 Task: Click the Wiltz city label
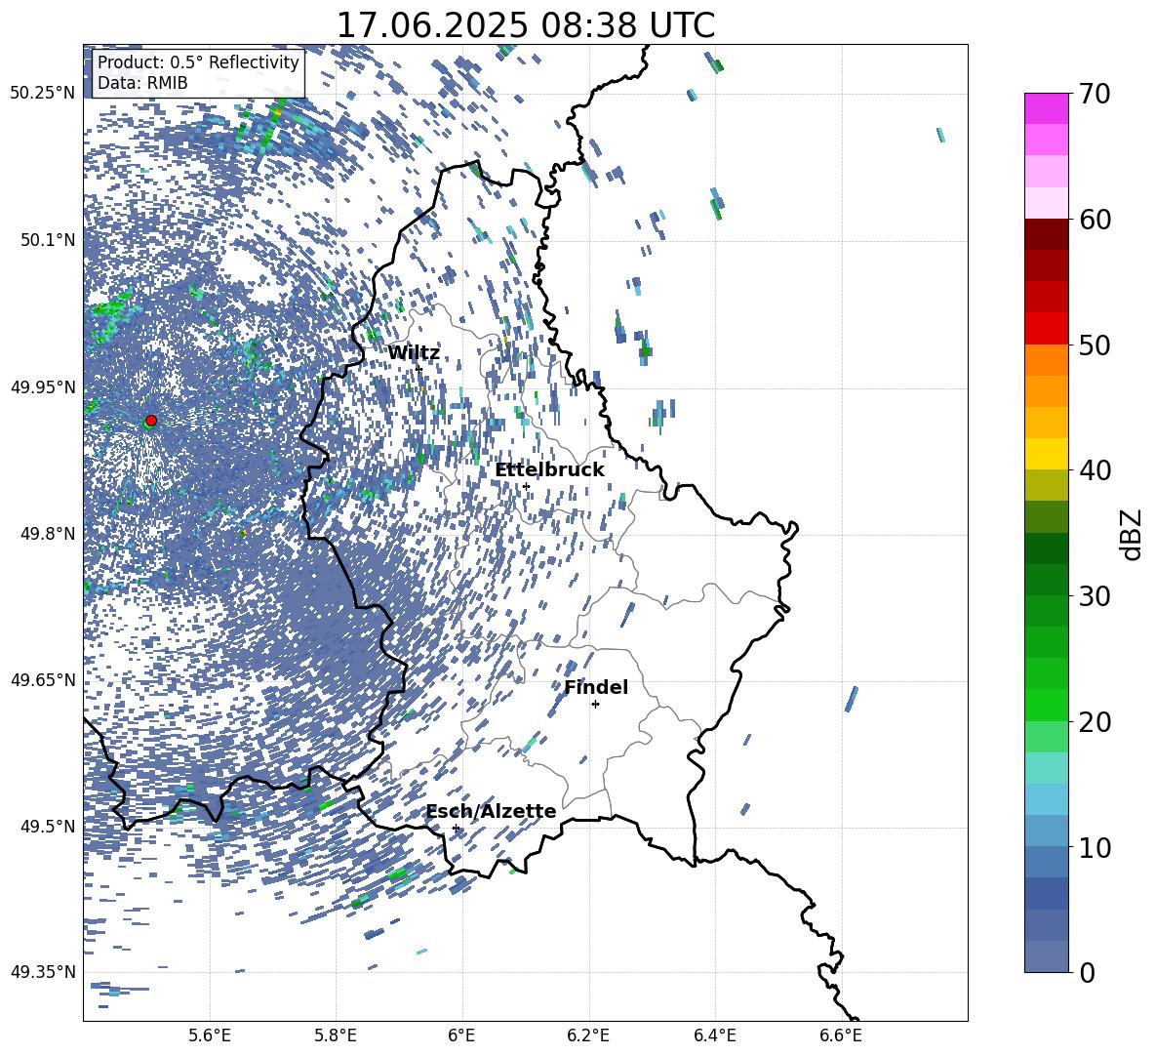click(414, 353)
